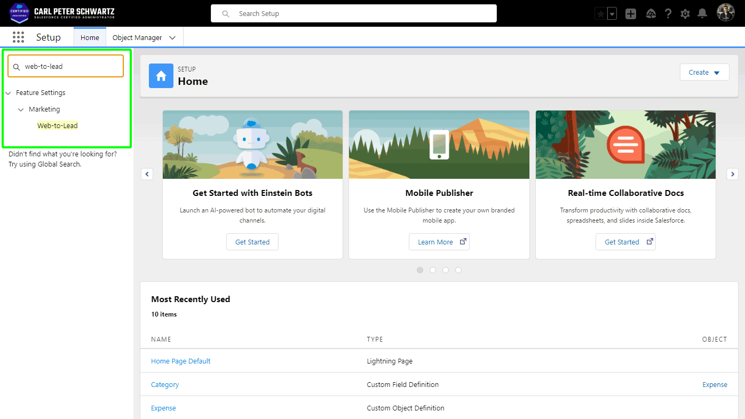This screenshot has height=419, width=745.
Task: Open Global Actions plus icon
Action: click(x=631, y=14)
